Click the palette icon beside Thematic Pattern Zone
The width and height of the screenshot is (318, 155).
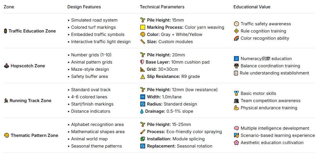(x=6, y=135)
